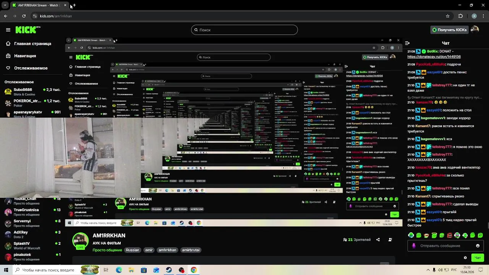This screenshot has width=489, height=275.
Task: Click the amirbrutal tag
Action: tap(191, 250)
